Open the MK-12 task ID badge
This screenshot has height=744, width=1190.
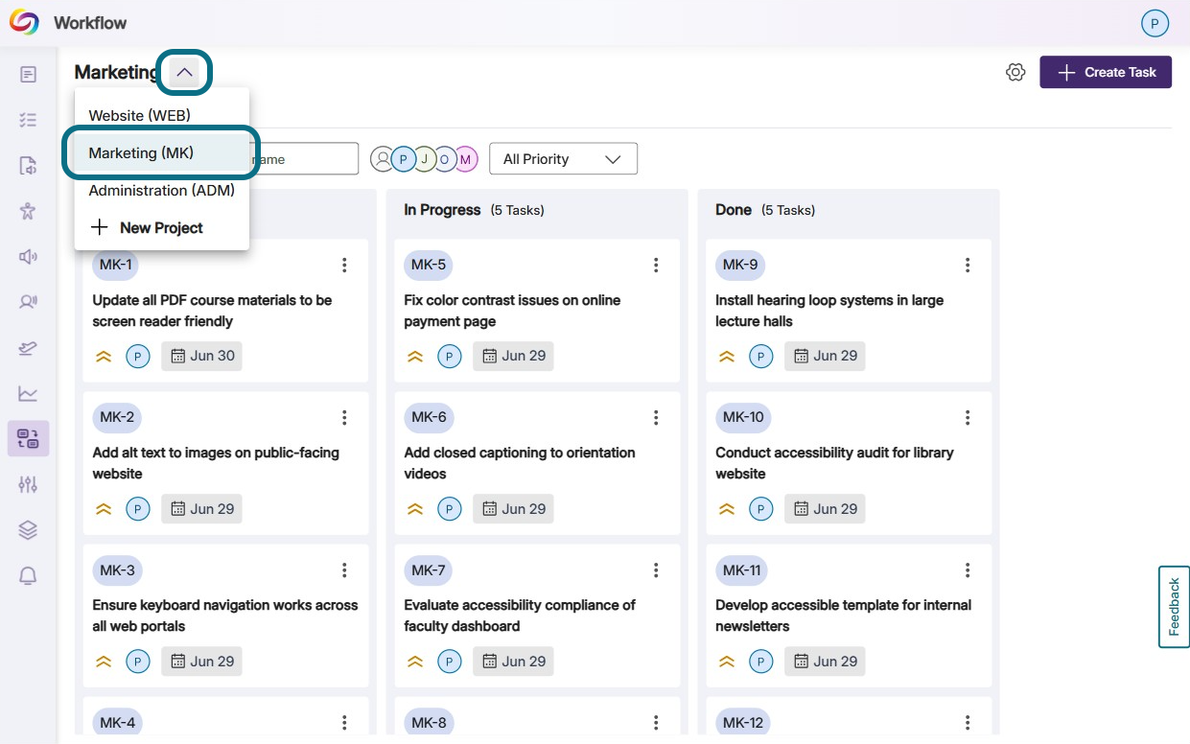[x=743, y=722]
